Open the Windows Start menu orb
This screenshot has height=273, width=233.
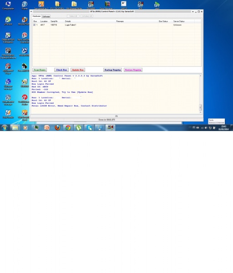[5, 128]
